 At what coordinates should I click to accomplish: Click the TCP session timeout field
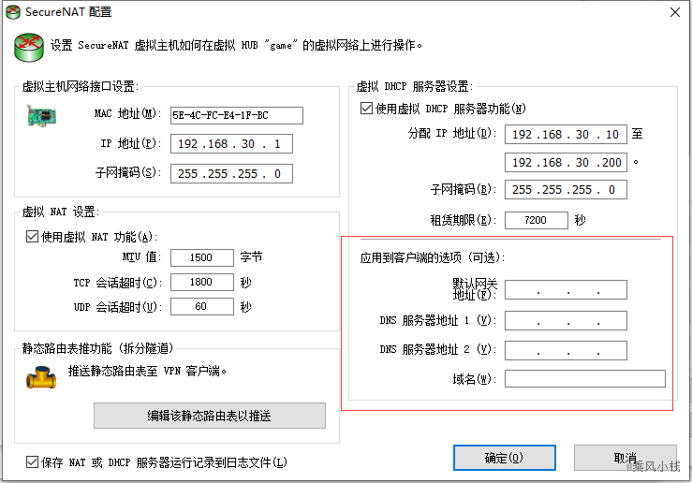click(201, 282)
